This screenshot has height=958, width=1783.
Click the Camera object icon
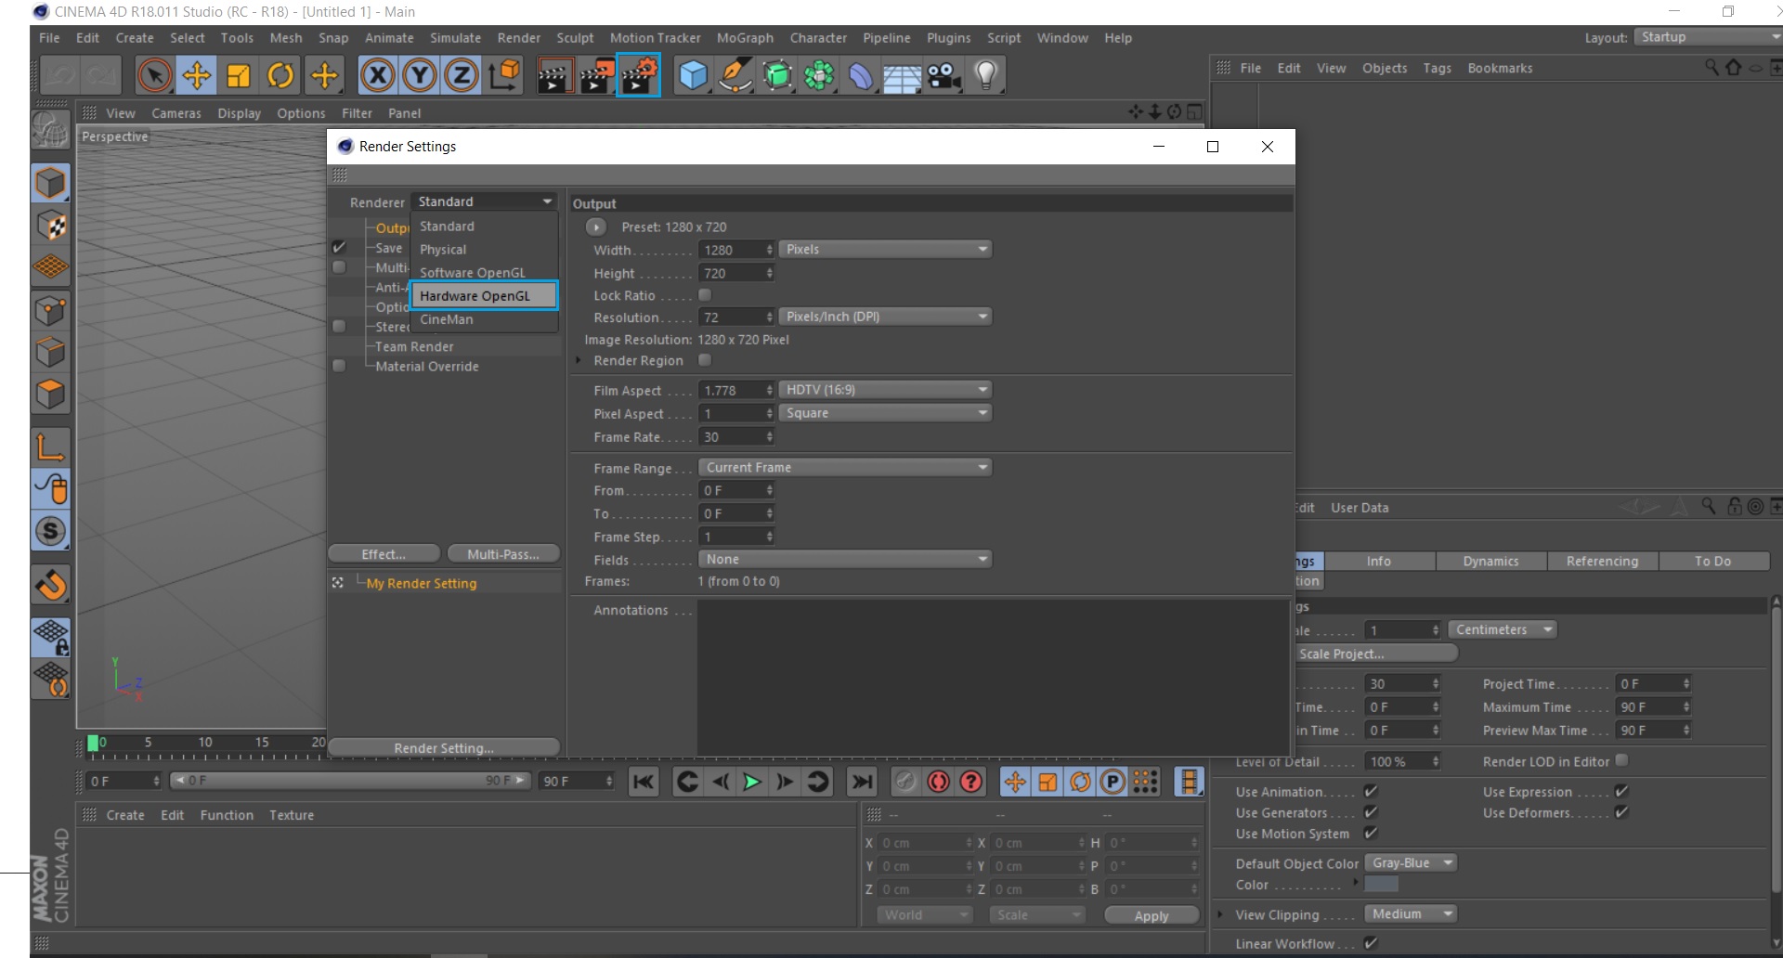pyautogui.click(x=944, y=75)
